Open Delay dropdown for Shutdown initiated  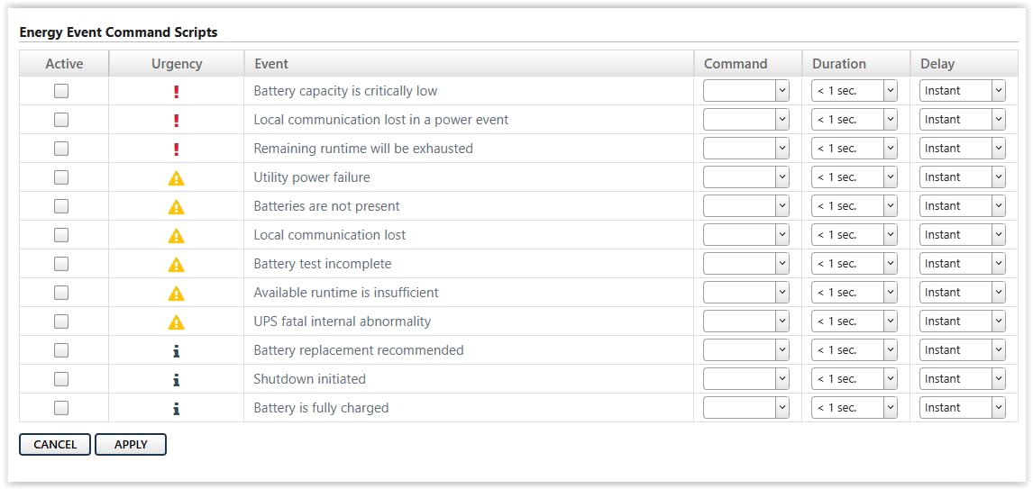[x=962, y=379]
